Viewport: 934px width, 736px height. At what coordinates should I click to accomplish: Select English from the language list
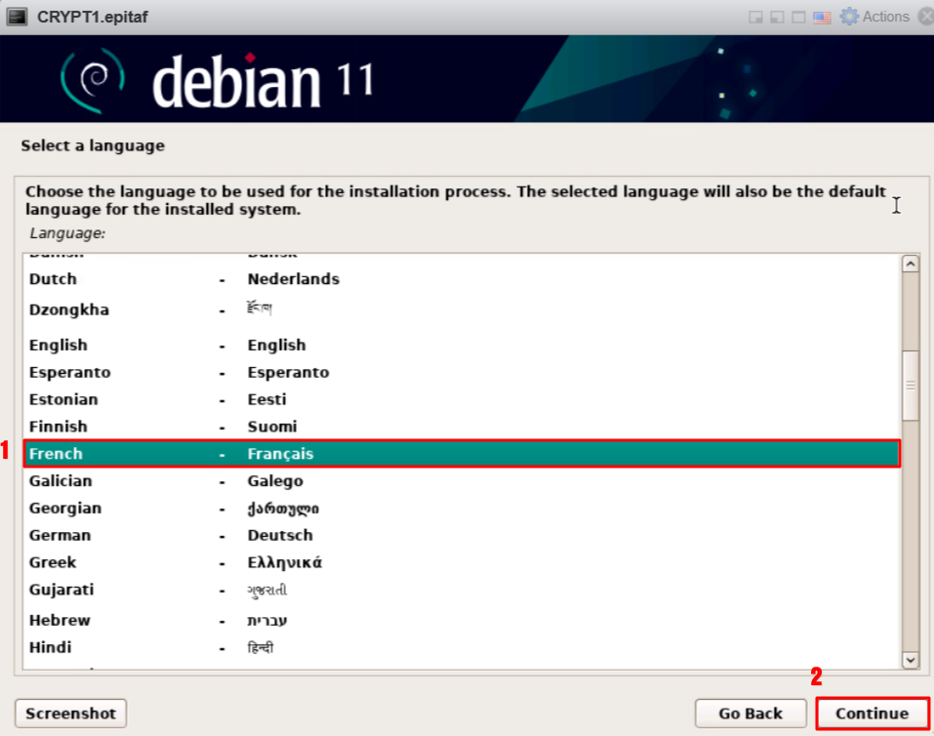pyautogui.click(x=59, y=346)
